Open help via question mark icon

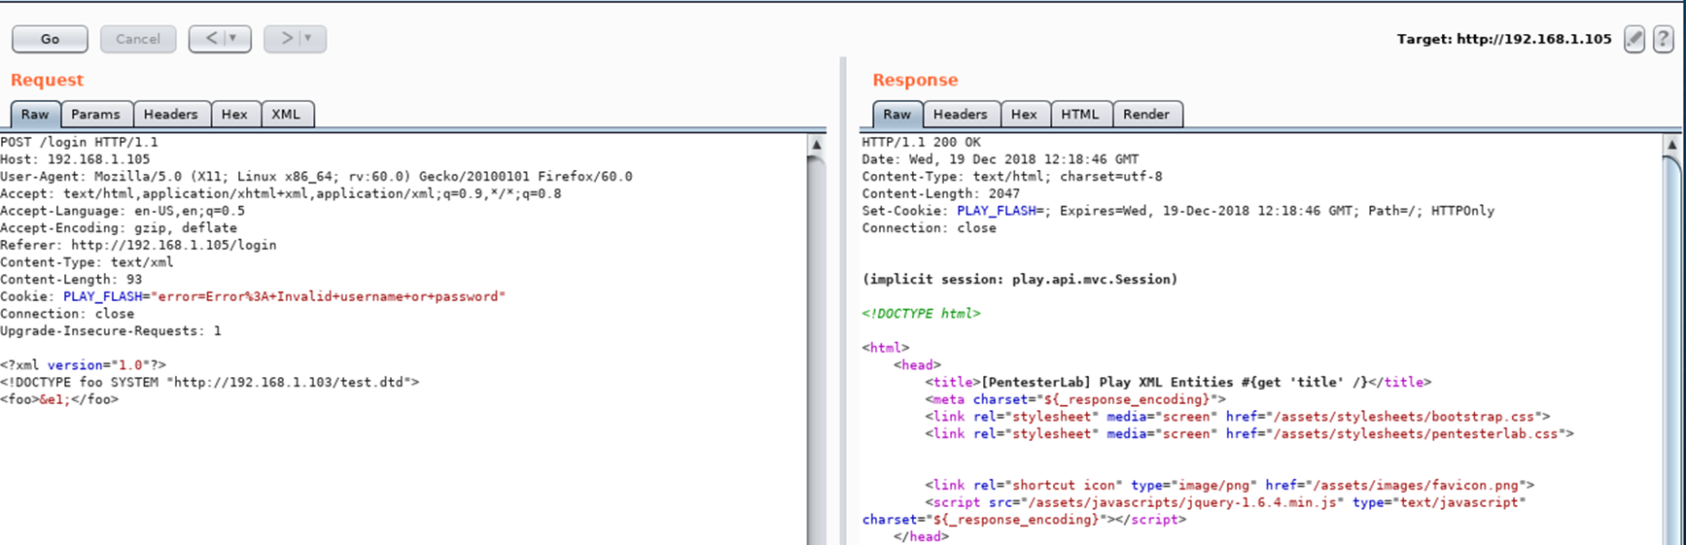1664,39
